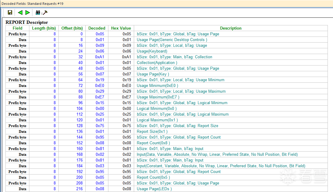
Task: Click the Save floppy disk icon
Action: coord(10,12)
